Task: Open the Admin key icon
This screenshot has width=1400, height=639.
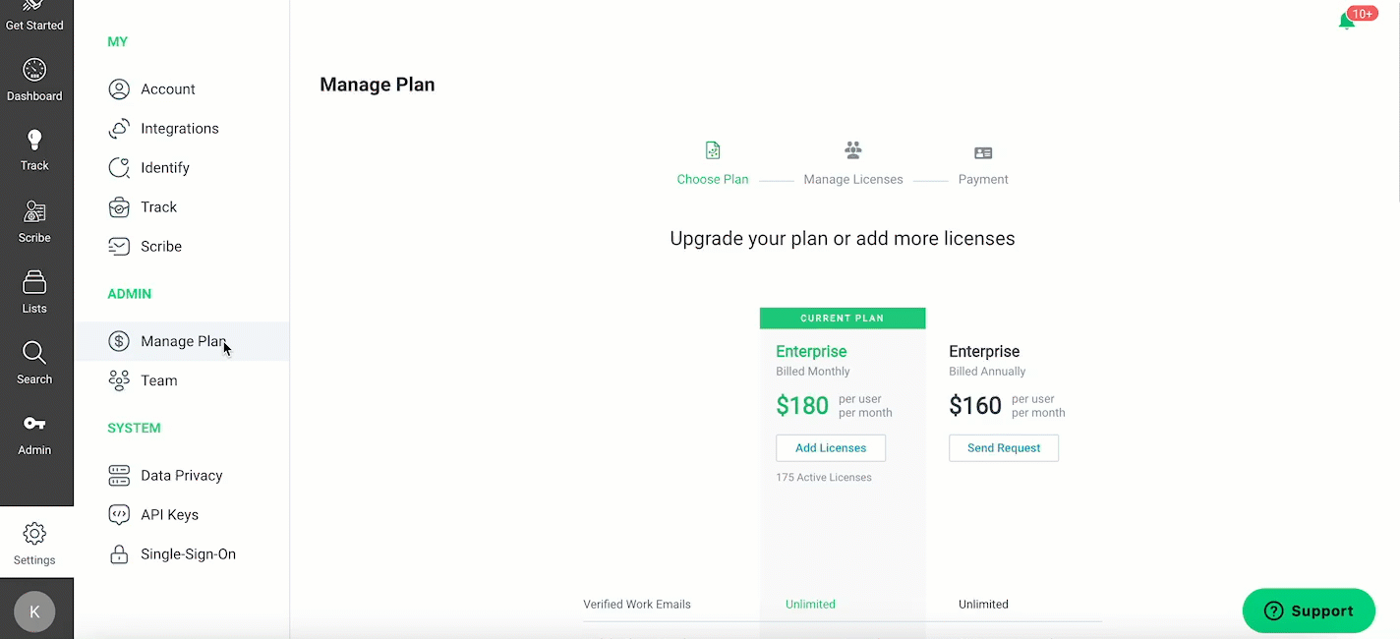Action: (x=34, y=424)
